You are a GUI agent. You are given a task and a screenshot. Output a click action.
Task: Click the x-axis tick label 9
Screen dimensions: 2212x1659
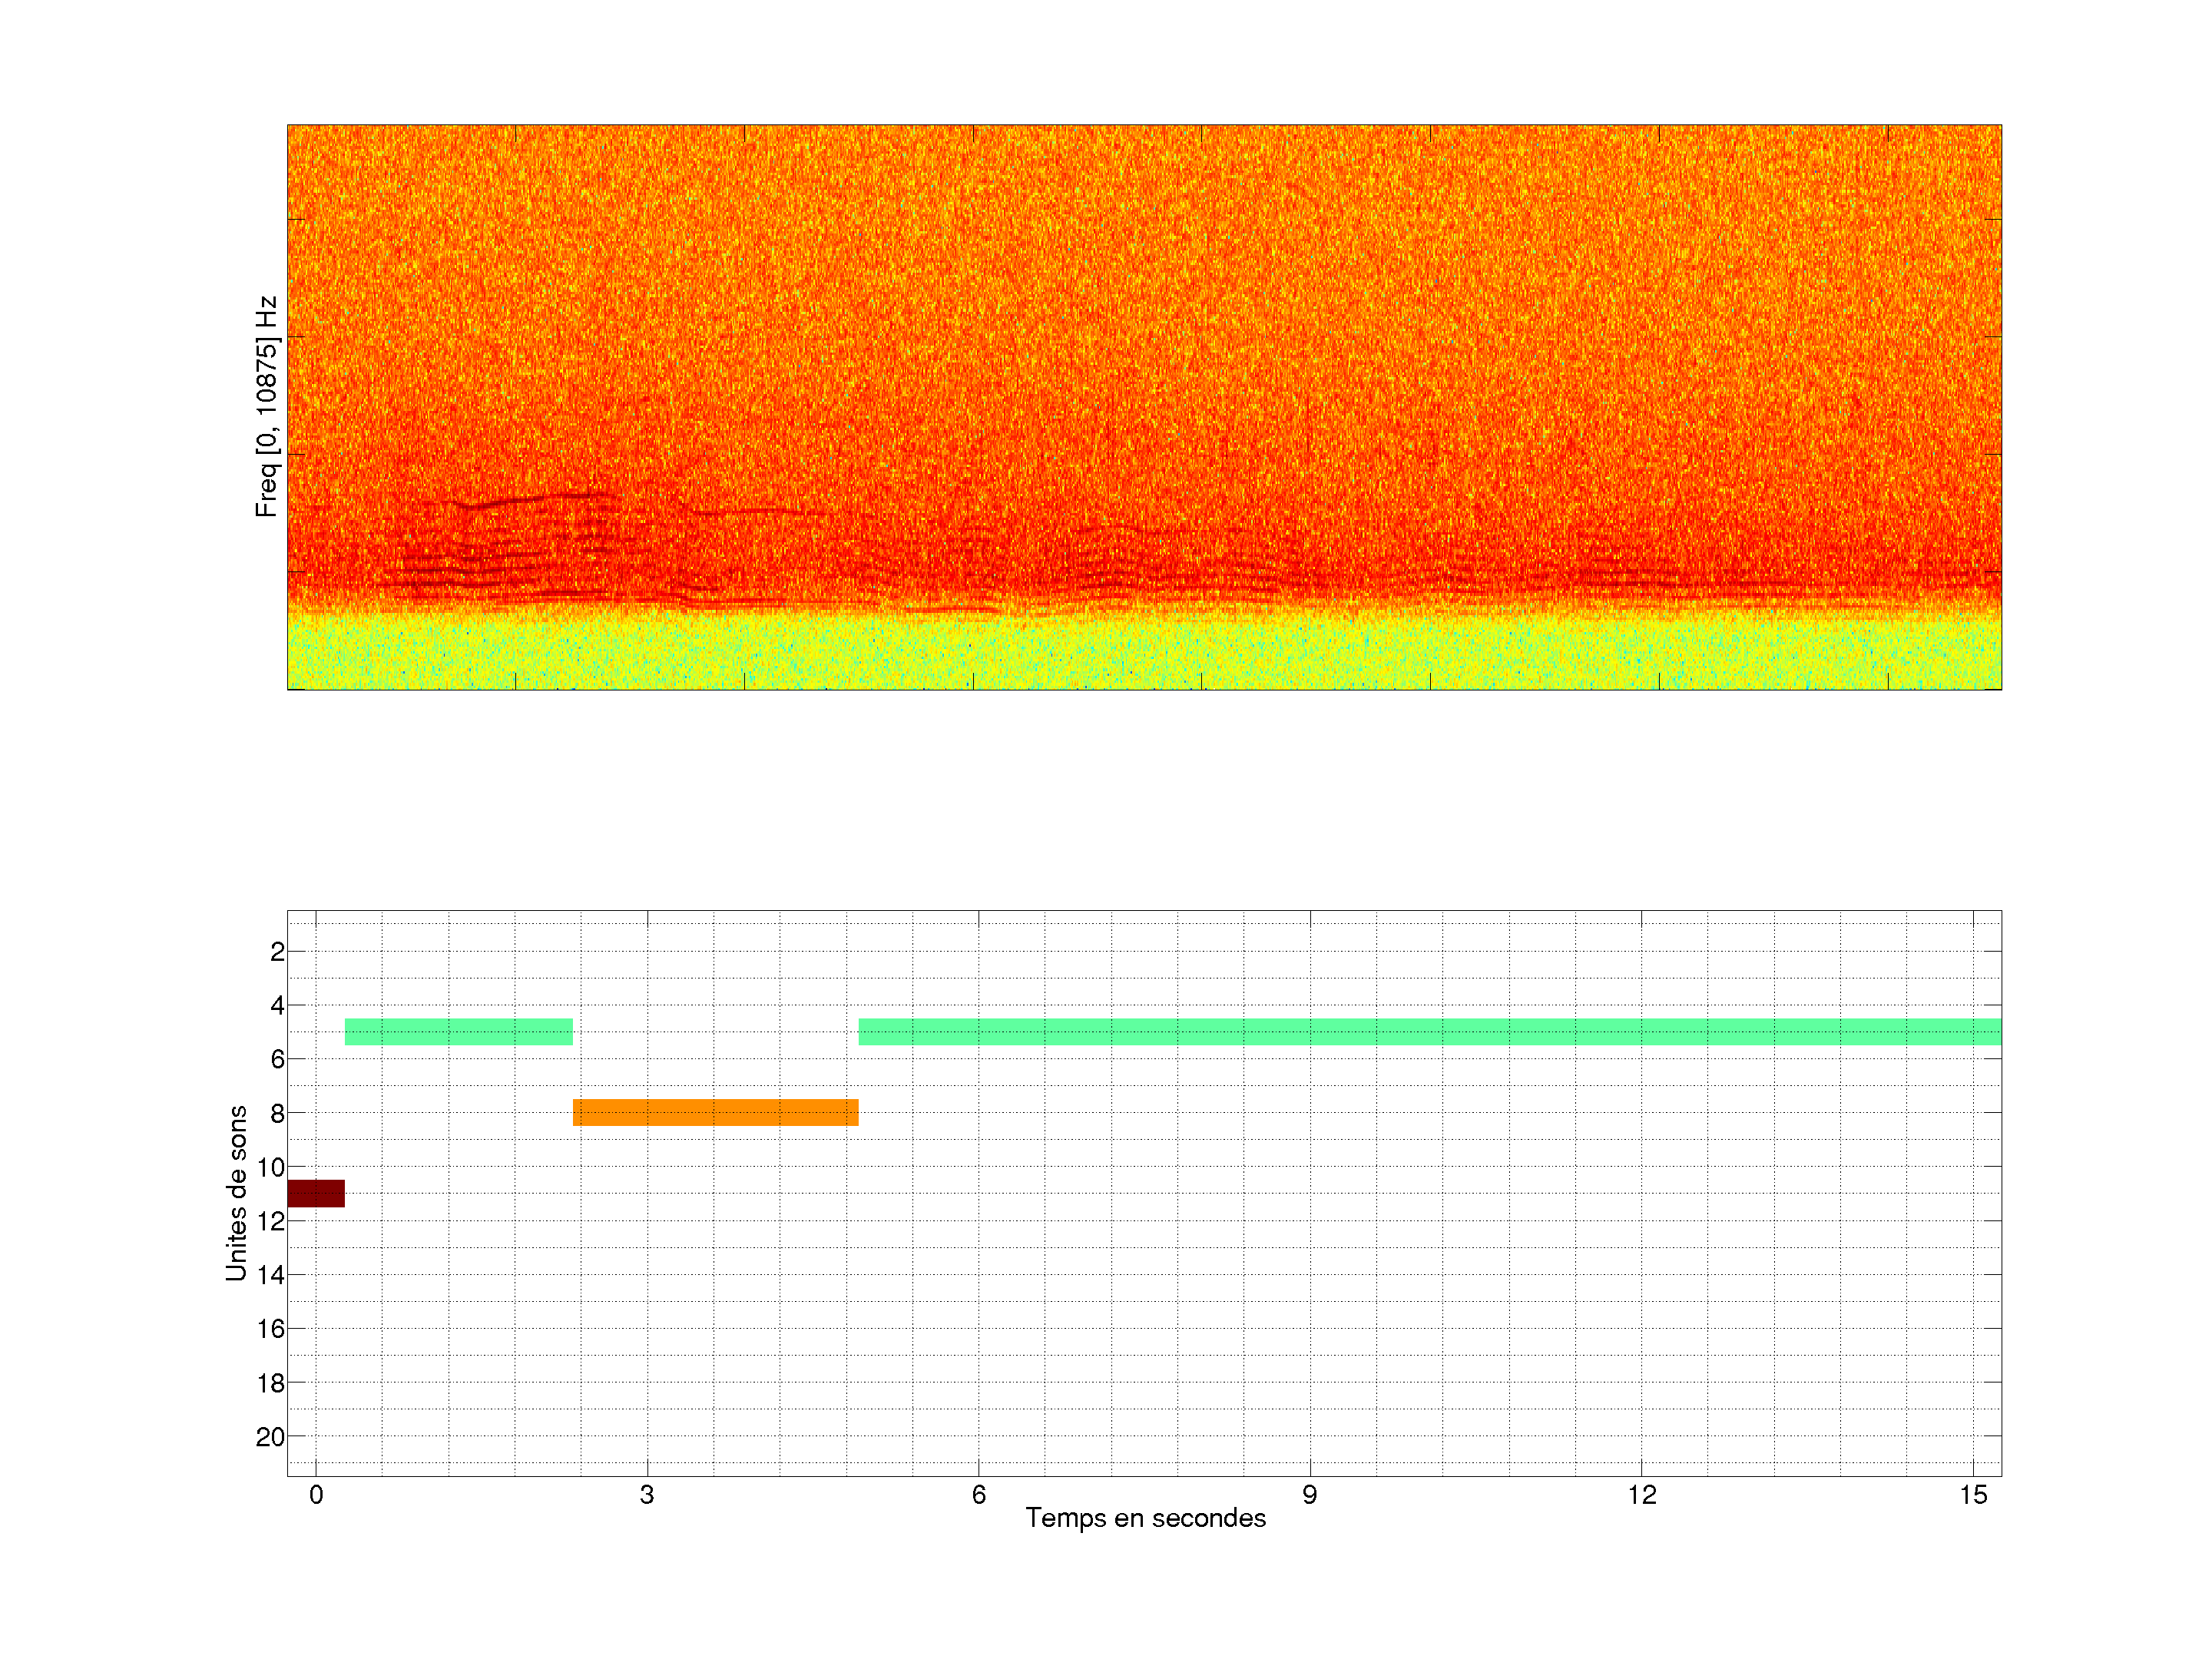(1309, 1495)
